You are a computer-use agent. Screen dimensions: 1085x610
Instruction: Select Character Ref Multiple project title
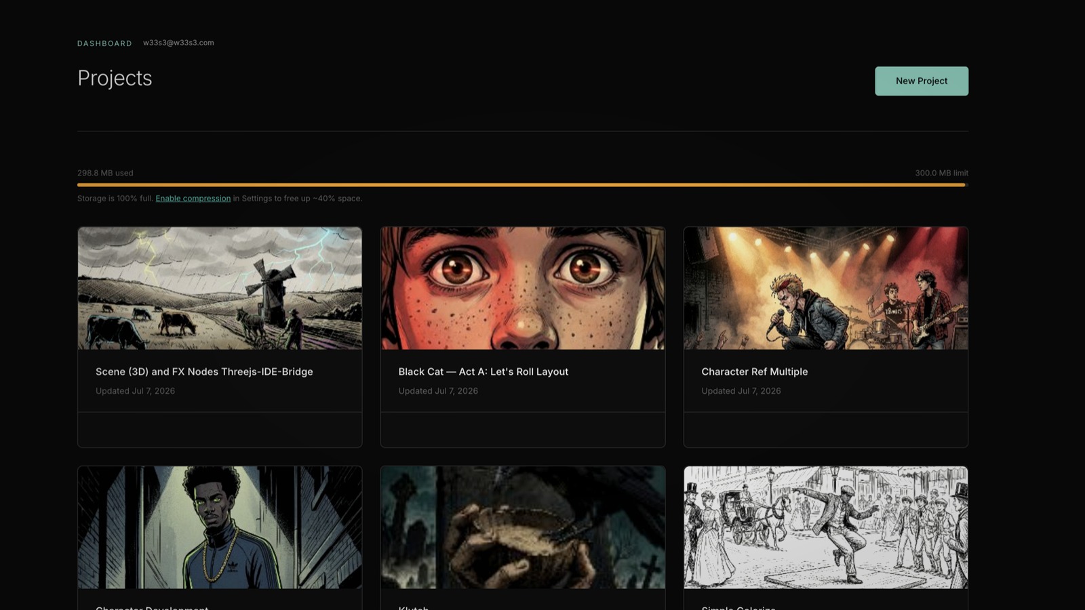click(755, 371)
